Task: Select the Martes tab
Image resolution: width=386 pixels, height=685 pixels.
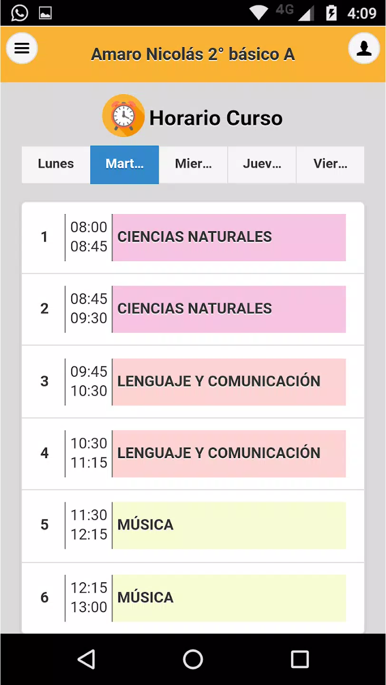Action: point(125,164)
